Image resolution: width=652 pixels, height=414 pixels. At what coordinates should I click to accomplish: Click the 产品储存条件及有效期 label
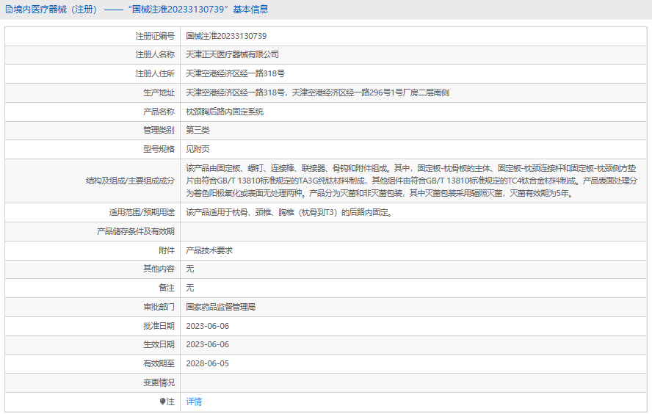(x=136, y=231)
